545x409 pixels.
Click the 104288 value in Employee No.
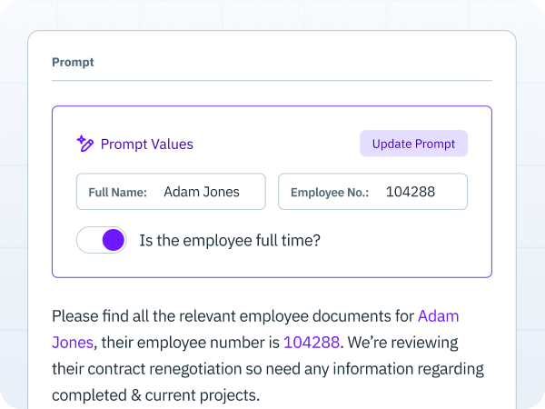coord(411,192)
